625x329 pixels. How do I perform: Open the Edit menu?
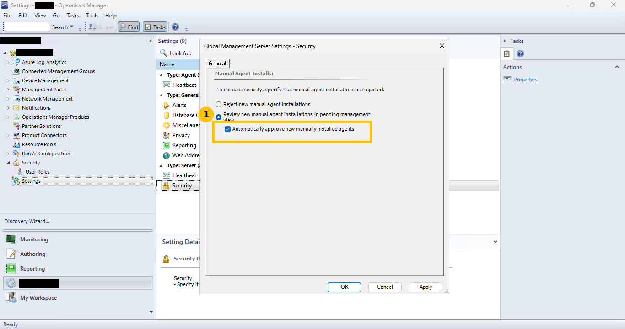[23, 16]
